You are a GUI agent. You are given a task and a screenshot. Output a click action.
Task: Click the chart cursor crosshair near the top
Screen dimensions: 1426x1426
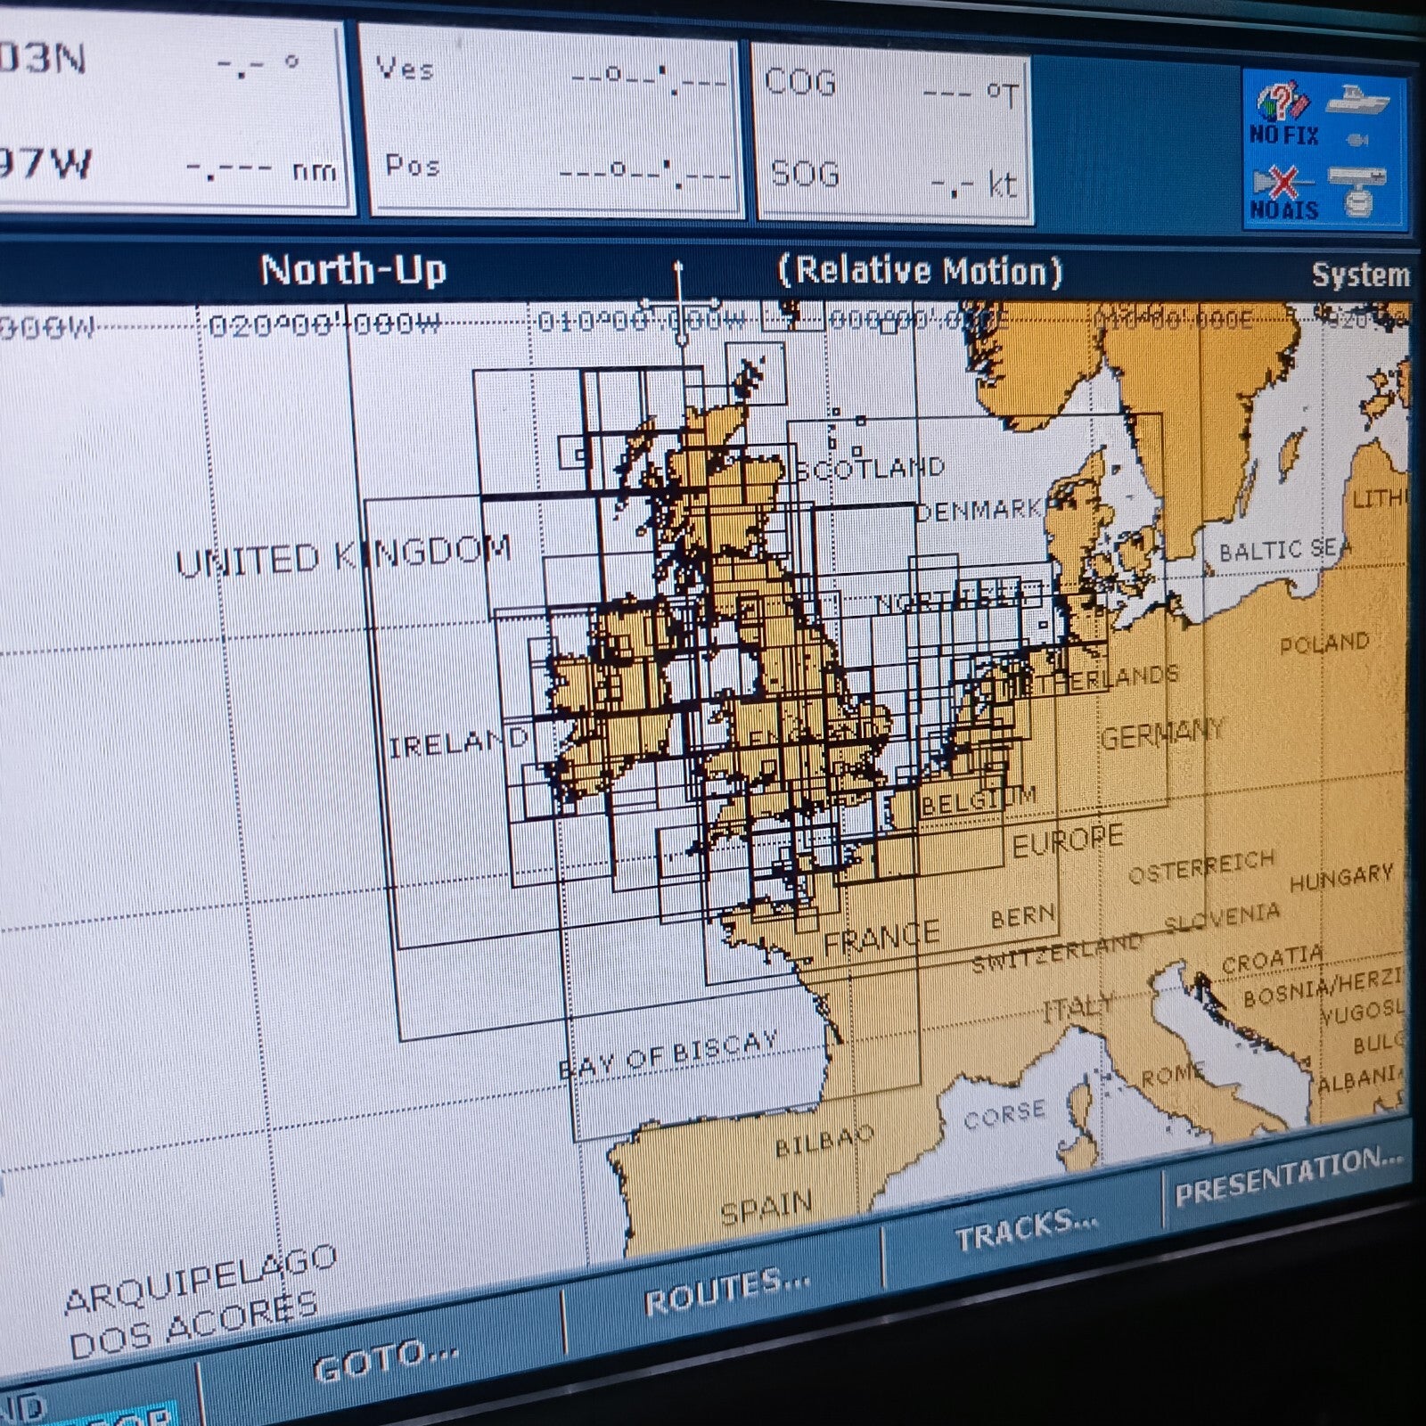679,305
